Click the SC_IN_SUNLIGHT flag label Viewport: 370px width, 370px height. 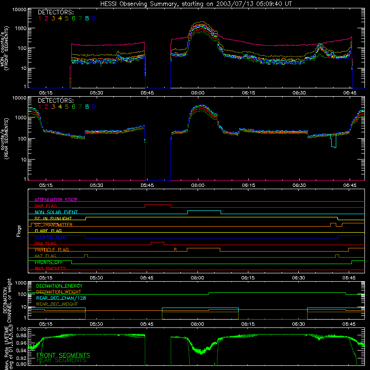[x=53, y=218]
